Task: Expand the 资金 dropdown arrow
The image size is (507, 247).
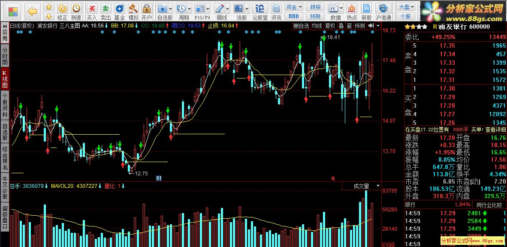Action: pos(300,6)
